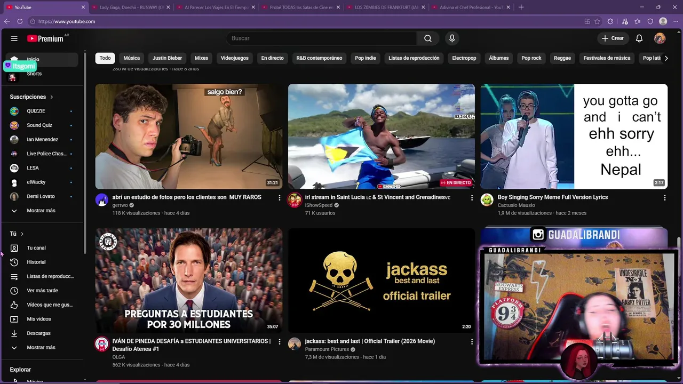Viewport: 683px width, 384px height.
Task: Open Paramount Pictures channel name
Action: (x=327, y=349)
